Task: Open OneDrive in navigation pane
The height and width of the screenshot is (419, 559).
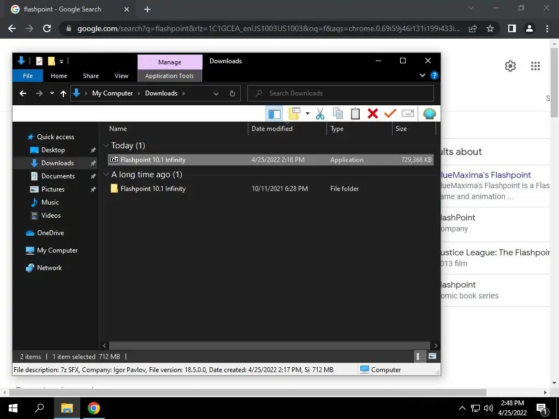Action: click(50, 232)
